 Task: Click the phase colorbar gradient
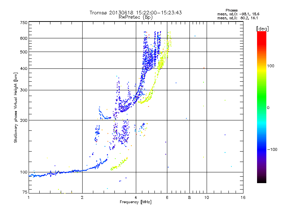tap(262, 107)
